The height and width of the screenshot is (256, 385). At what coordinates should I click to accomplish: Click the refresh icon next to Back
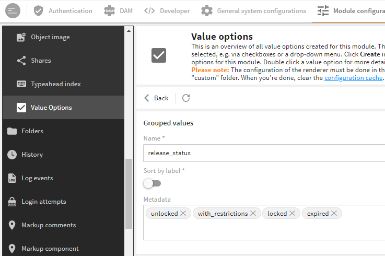186,98
